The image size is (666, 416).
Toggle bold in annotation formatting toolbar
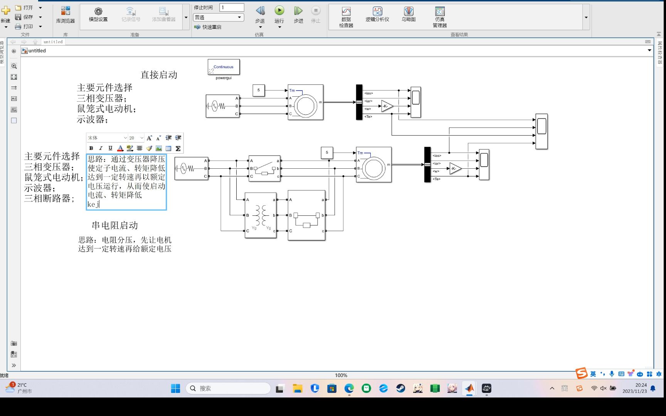click(91, 148)
